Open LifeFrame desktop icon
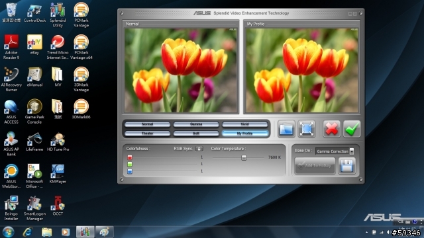This screenshot has width=424, height=238. point(34,141)
